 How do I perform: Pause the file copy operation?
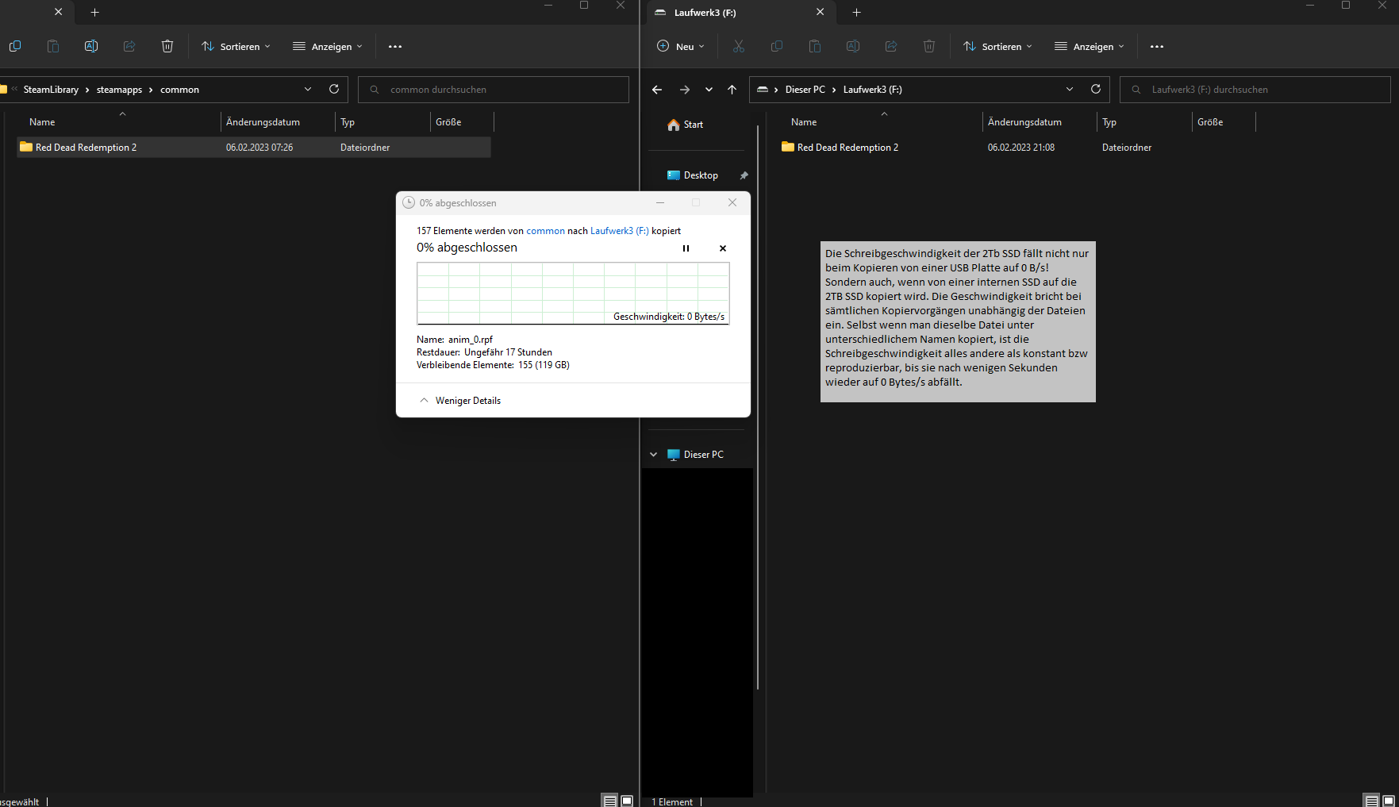coord(686,248)
